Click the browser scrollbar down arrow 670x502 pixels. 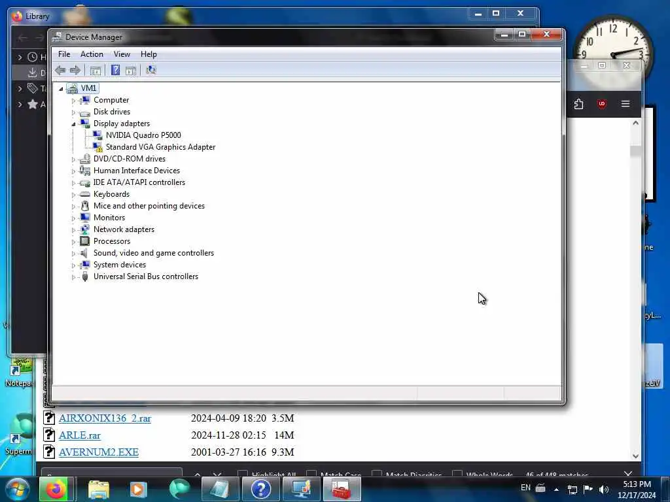tap(635, 456)
